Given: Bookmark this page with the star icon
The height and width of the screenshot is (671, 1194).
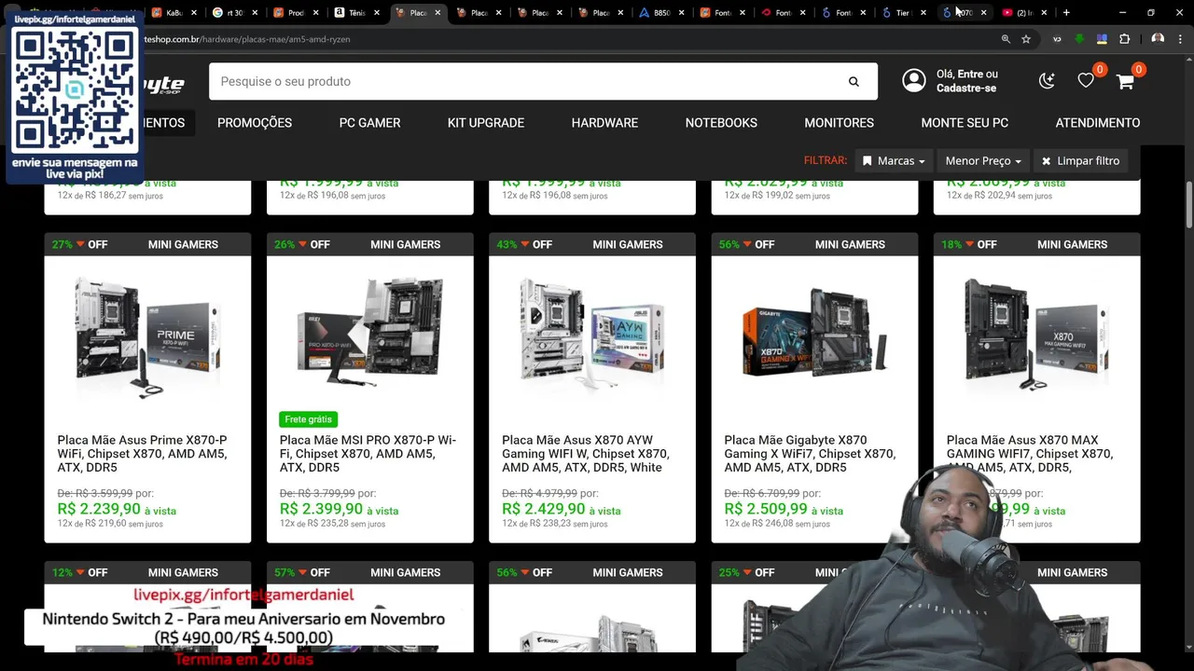Looking at the screenshot, I should [x=1026, y=39].
